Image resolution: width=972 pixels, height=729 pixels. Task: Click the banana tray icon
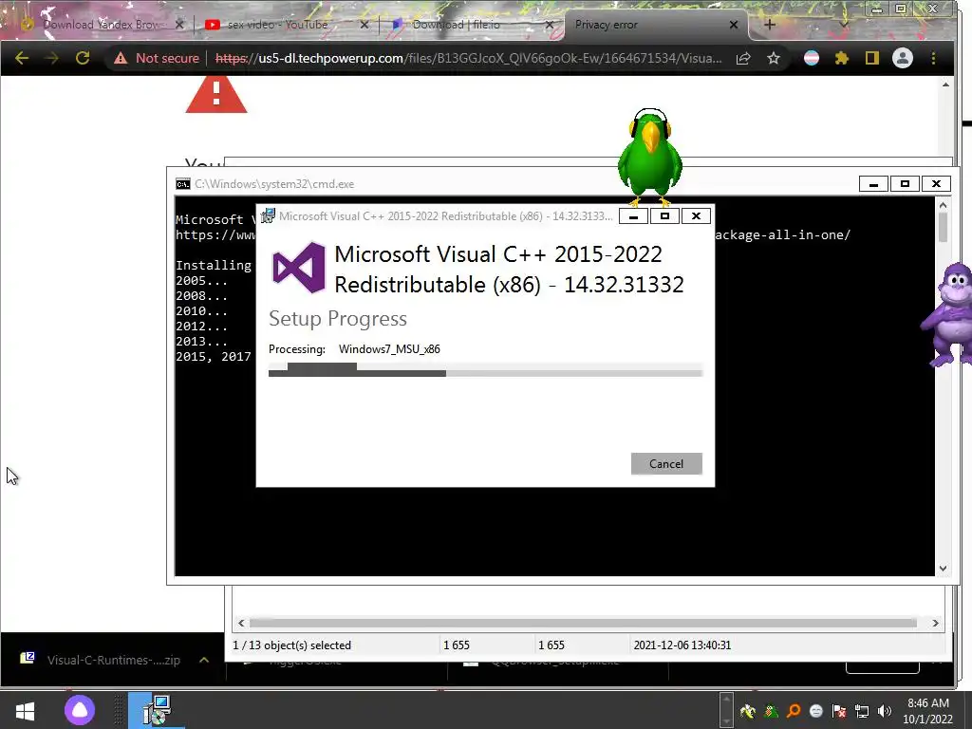pyautogui.click(x=748, y=711)
